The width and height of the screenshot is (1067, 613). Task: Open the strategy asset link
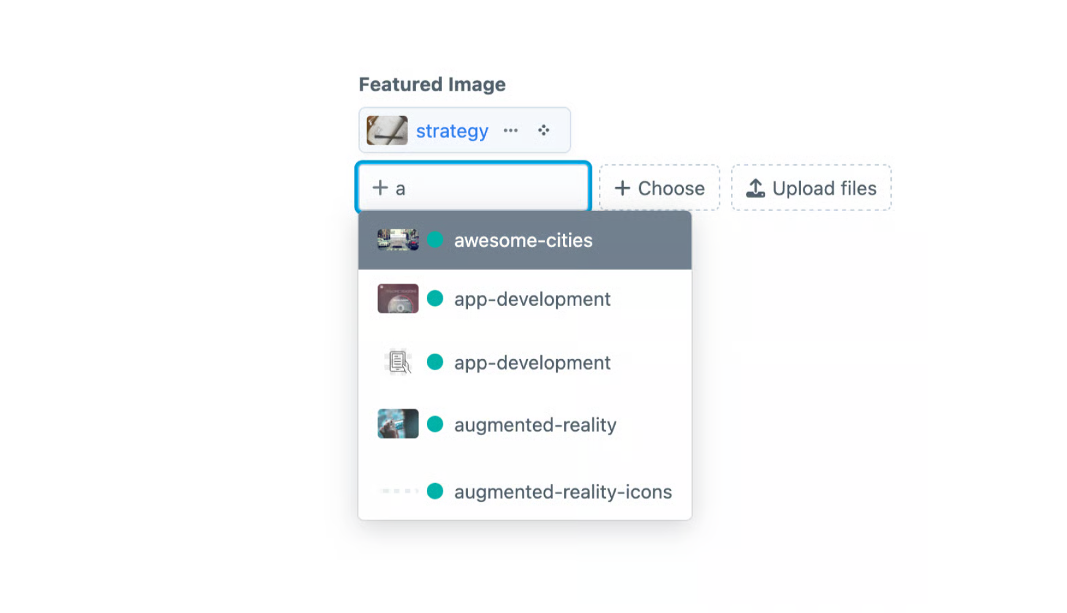452,131
